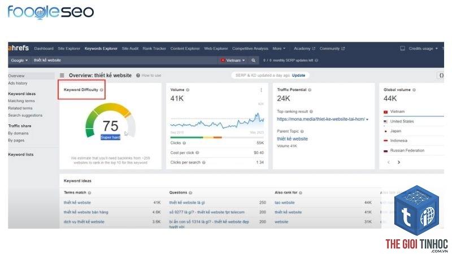Open Keywords Explorer

point(101,49)
